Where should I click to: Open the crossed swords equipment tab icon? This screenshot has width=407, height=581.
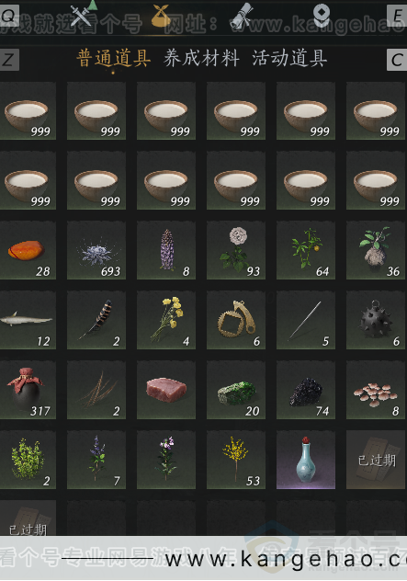click(x=84, y=15)
